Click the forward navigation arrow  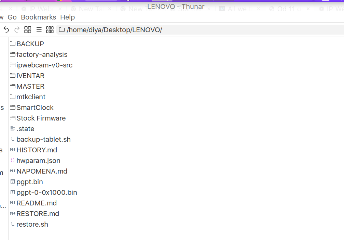[17, 30]
